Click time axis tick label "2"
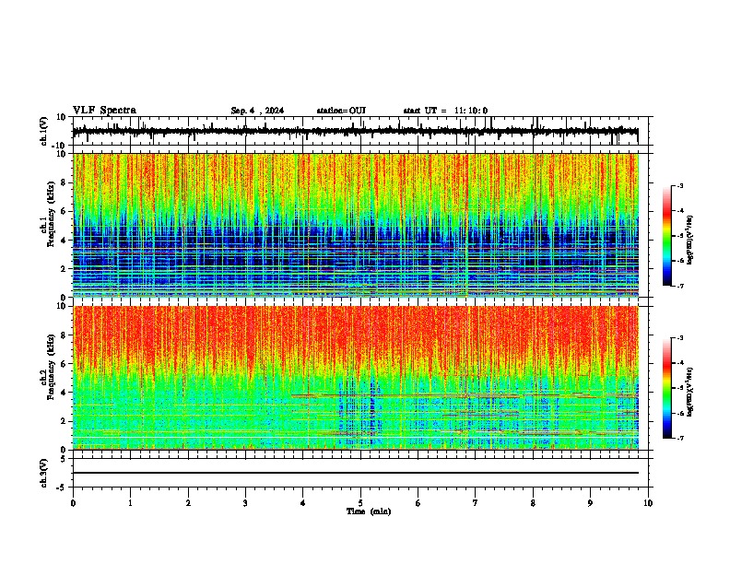 click(188, 503)
